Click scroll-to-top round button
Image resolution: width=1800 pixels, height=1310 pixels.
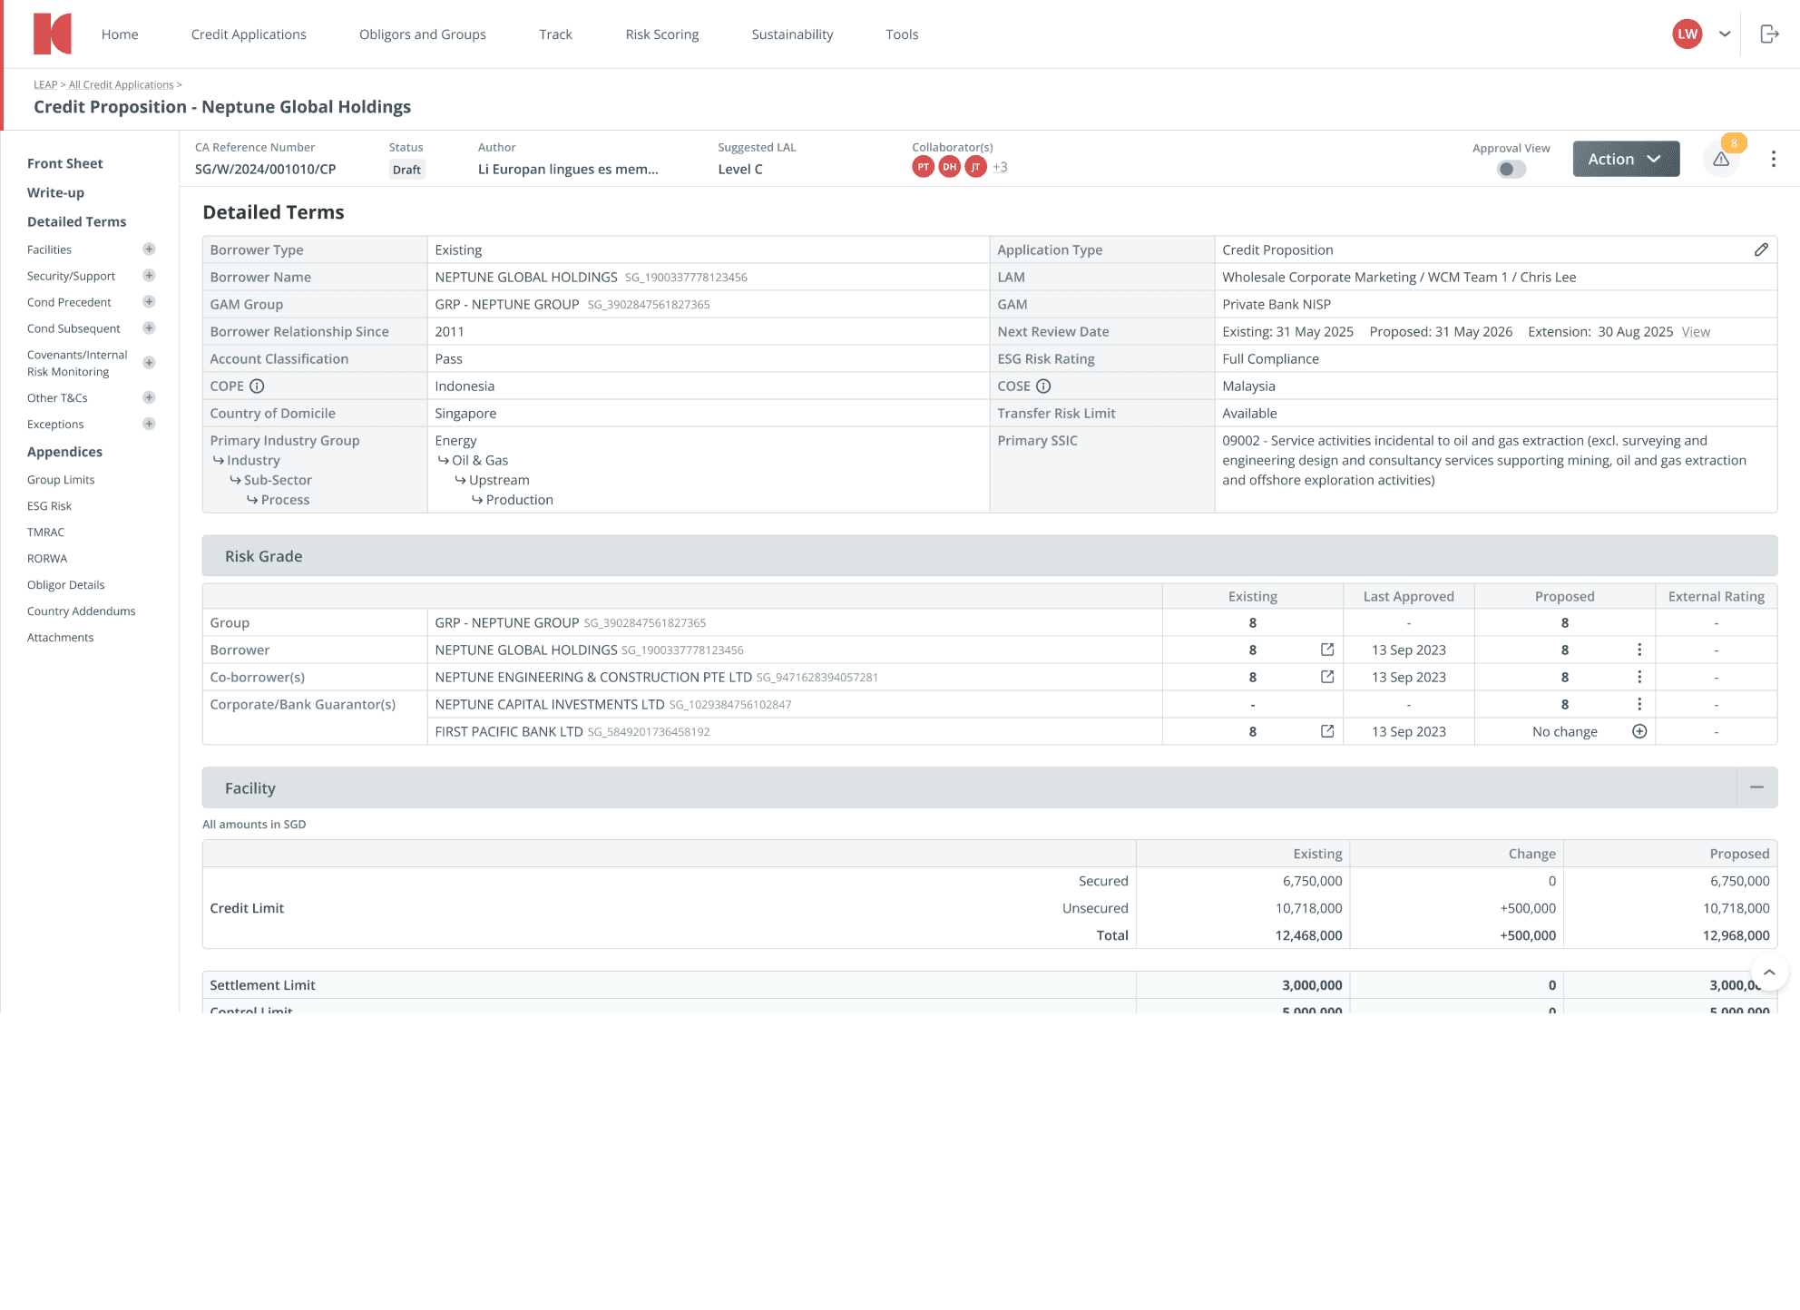[1768, 973]
